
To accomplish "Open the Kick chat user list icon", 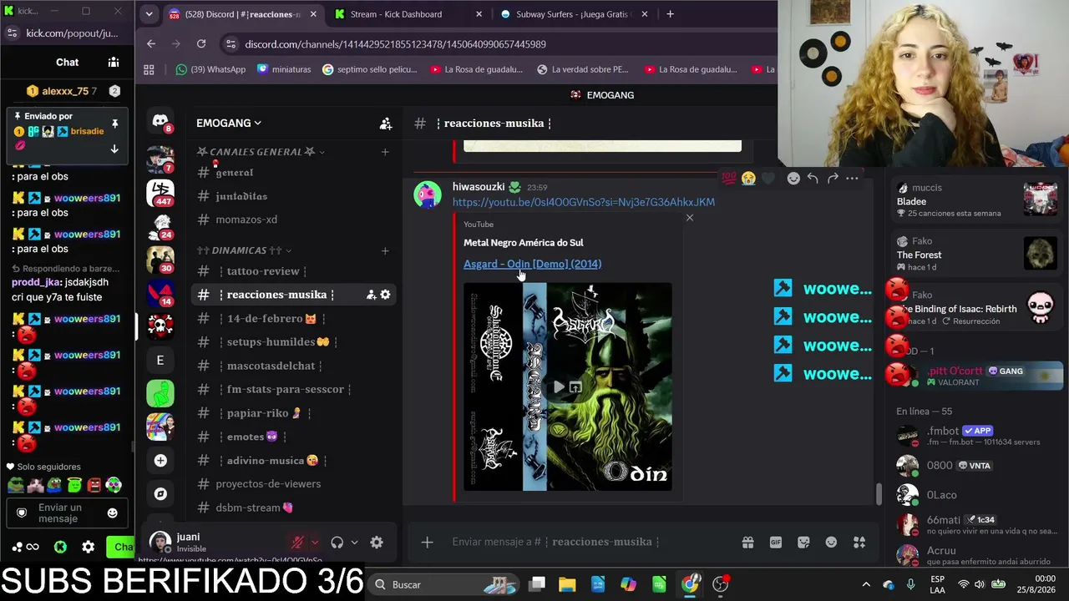I will [114, 62].
